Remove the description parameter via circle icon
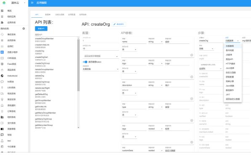 click(192, 99)
